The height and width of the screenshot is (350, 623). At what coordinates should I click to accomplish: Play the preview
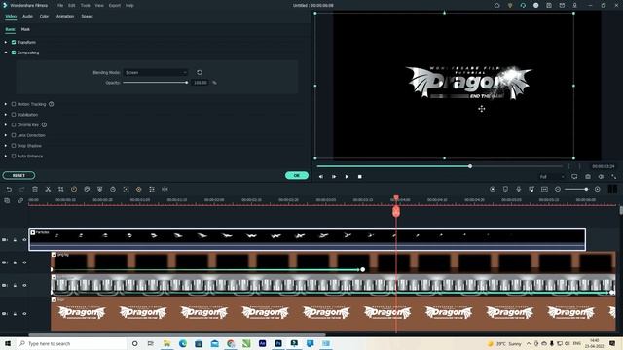pyautogui.click(x=347, y=177)
